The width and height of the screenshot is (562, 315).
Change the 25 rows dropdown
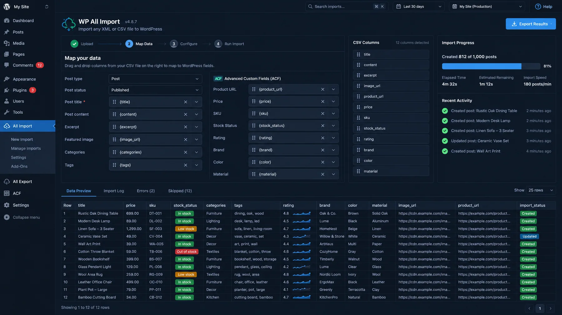541,190
